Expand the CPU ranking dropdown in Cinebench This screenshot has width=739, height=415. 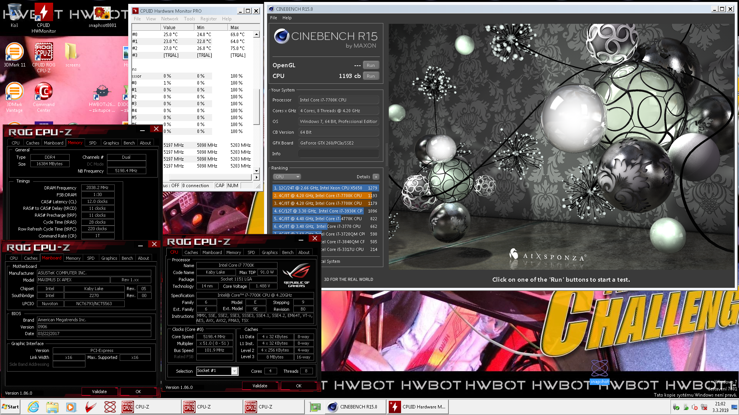pyautogui.click(x=287, y=177)
